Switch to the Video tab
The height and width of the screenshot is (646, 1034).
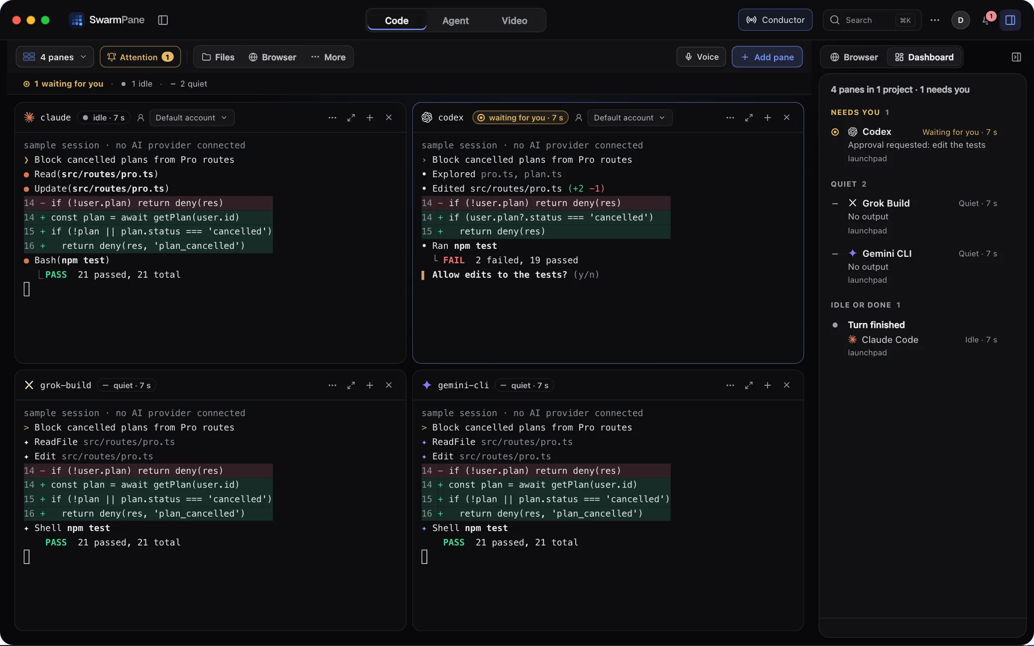tap(514, 20)
